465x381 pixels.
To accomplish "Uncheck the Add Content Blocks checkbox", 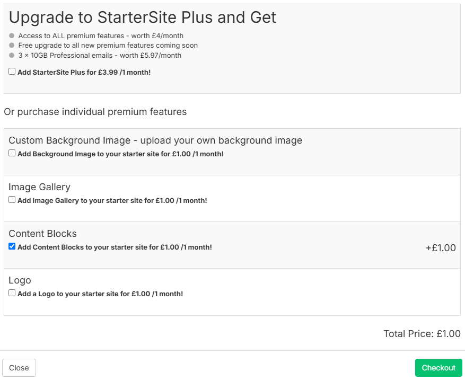I will 12,246.
